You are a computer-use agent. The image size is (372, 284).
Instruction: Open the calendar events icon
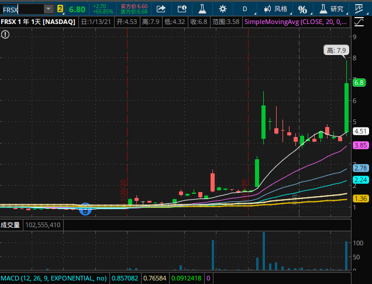(182, 9)
